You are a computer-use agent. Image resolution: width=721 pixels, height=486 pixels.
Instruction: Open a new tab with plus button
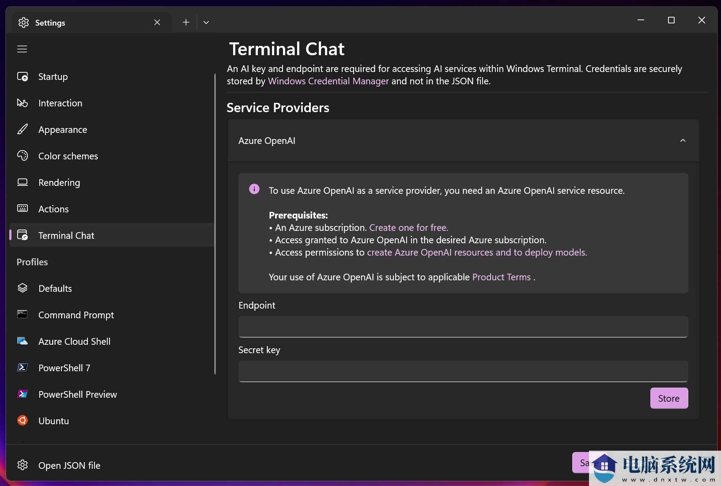[186, 22]
